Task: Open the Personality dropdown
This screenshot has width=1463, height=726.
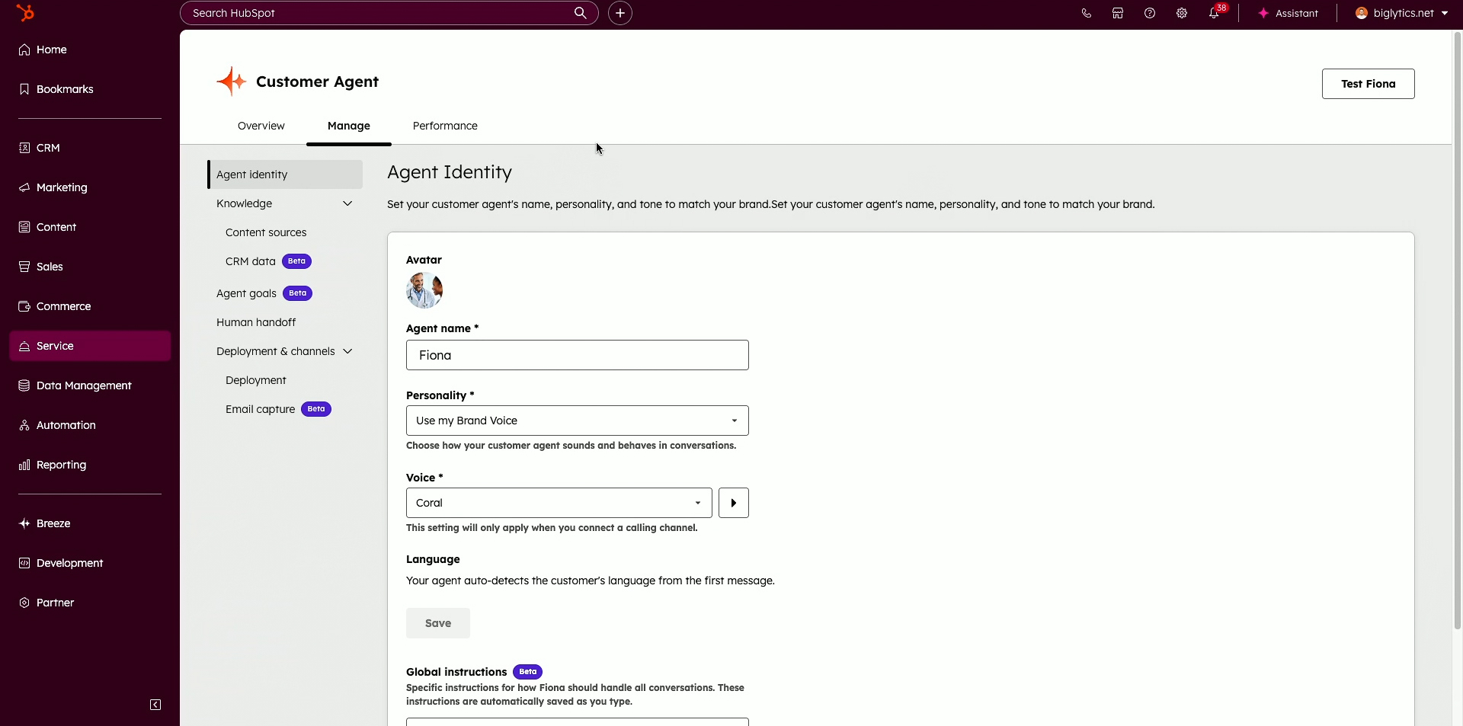Action: coord(577,421)
